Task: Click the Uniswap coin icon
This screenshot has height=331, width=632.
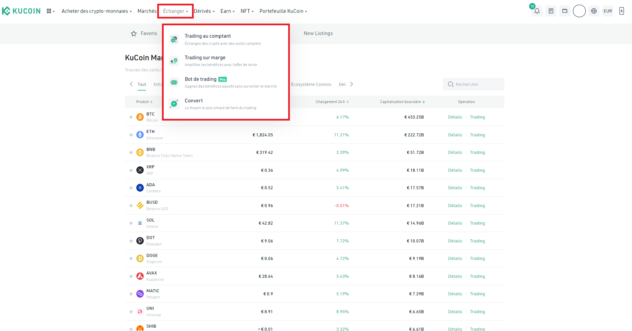Action: [x=140, y=311]
